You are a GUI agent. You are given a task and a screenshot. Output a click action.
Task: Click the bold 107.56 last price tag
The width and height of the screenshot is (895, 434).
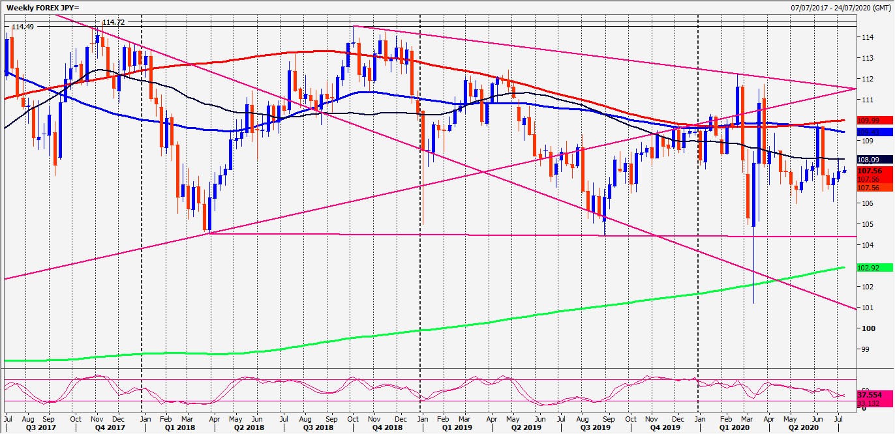click(x=869, y=171)
